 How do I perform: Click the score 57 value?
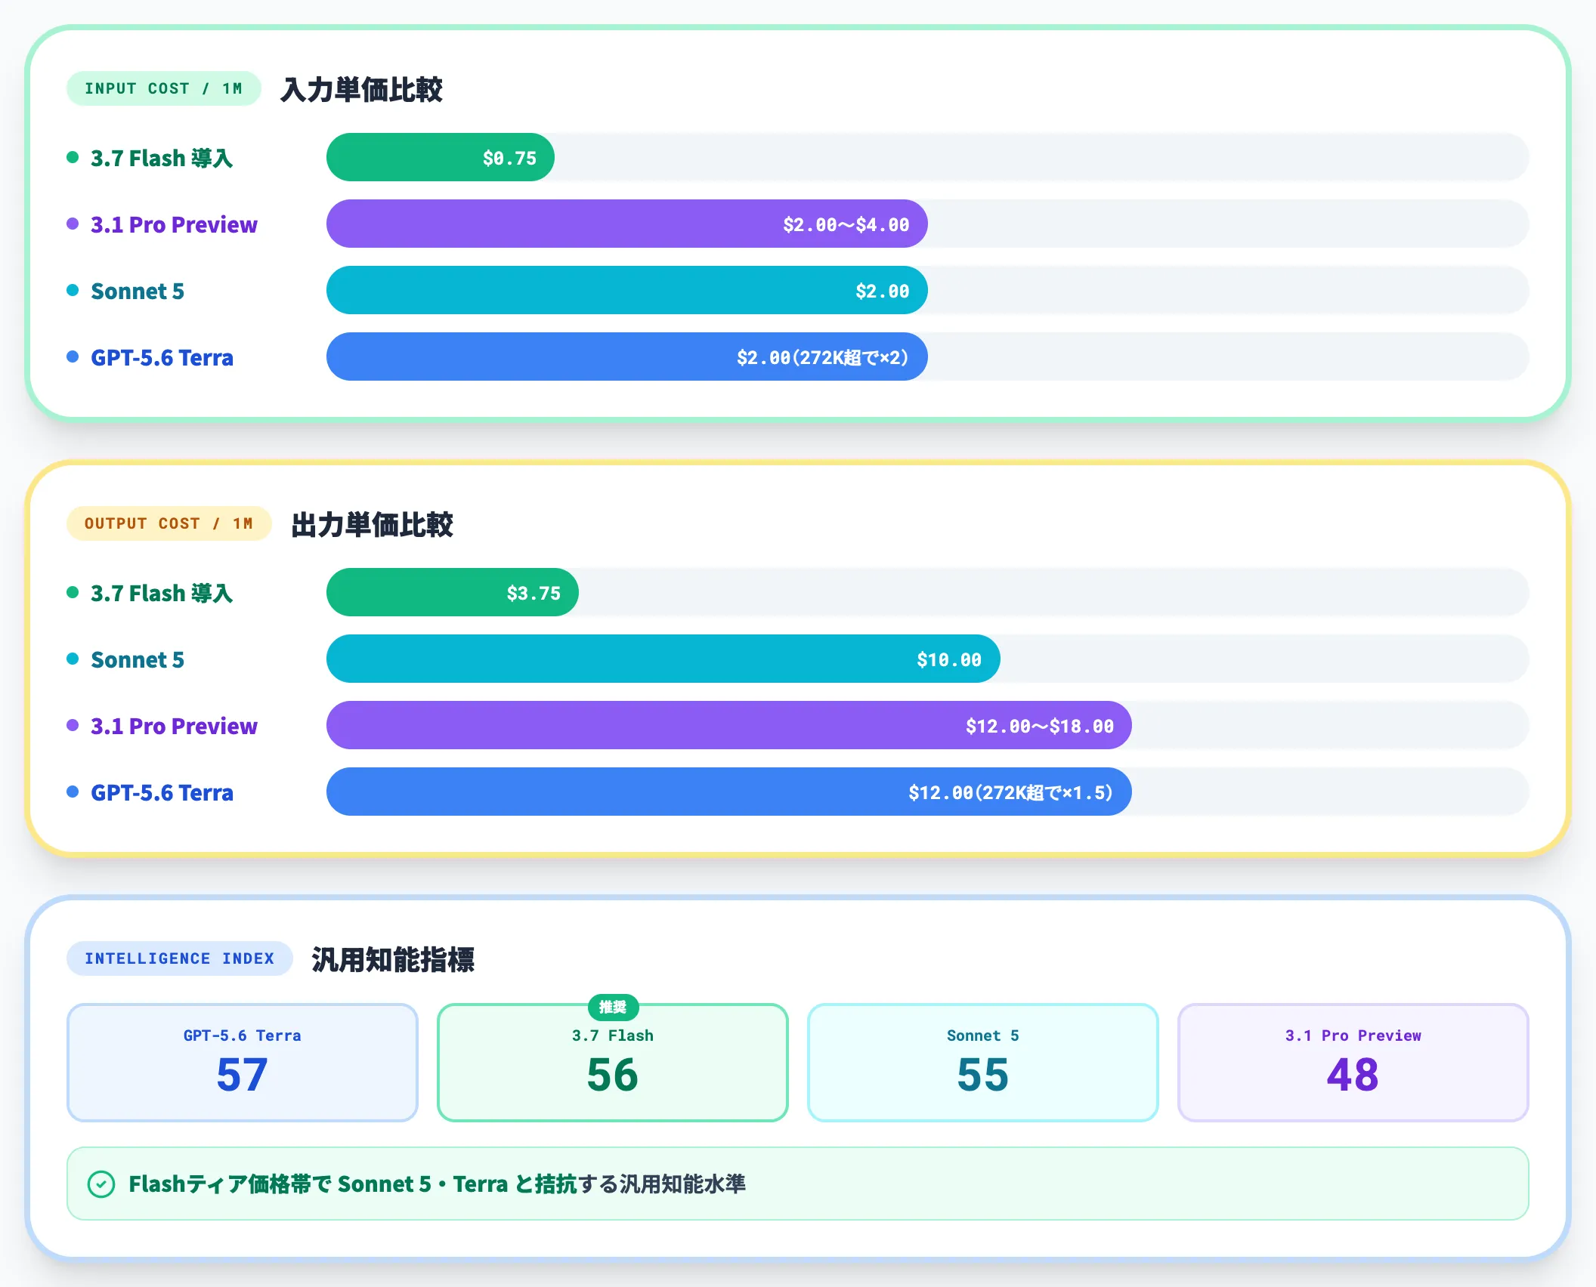(243, 1075)
